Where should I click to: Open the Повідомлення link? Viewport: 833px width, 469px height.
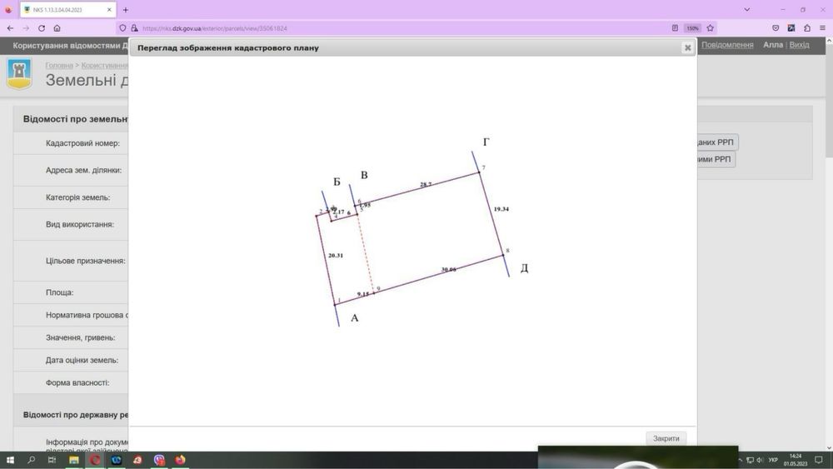[x=727, y=45]
